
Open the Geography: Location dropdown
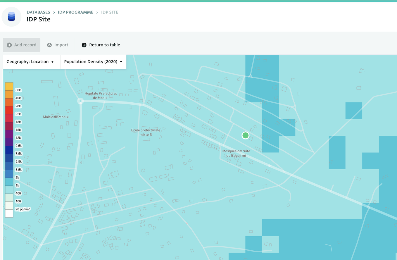30,62
